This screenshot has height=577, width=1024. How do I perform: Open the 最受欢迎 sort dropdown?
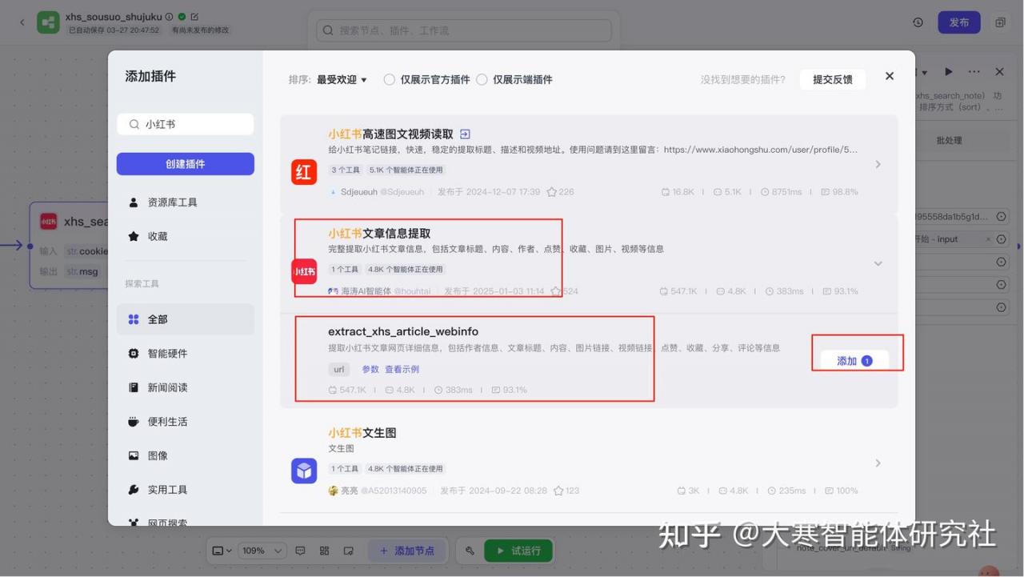pos(342,79)
